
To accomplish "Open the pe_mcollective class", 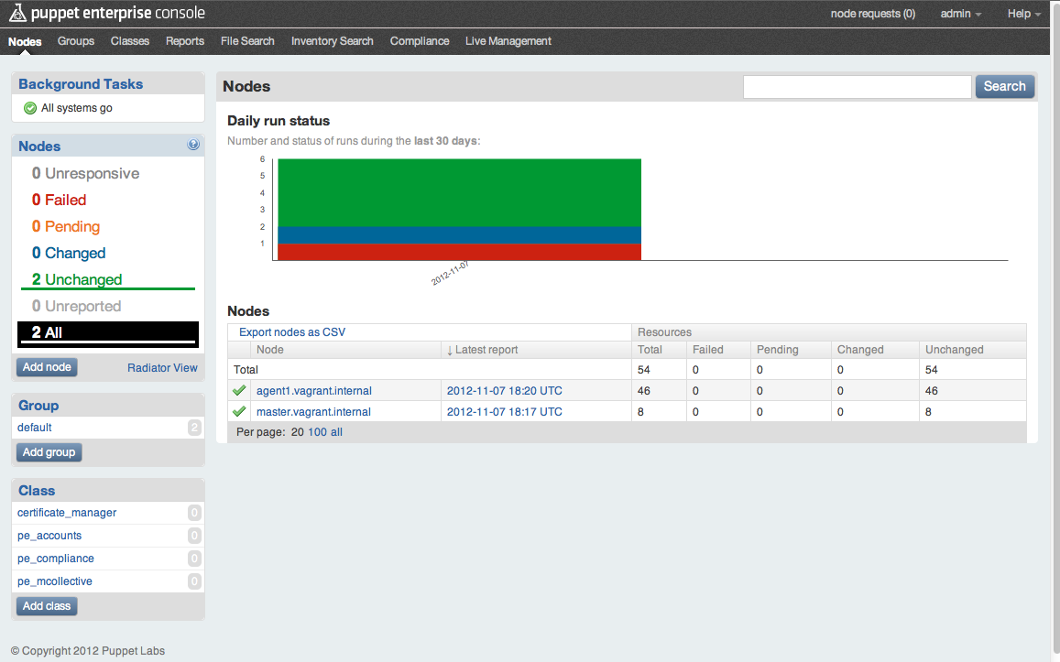I will point(55,581).
